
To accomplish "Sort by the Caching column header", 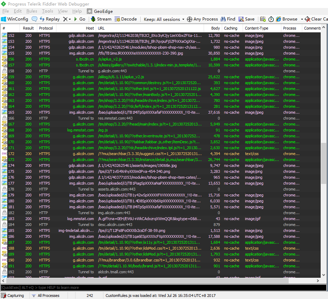I will tap(232, 28).
